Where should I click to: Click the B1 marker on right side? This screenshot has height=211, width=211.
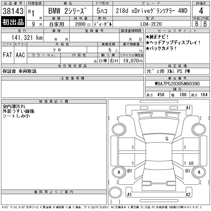click(x=188, y=171)
